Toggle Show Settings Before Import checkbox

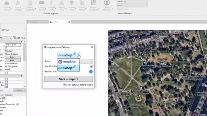(x=64, y=85)
